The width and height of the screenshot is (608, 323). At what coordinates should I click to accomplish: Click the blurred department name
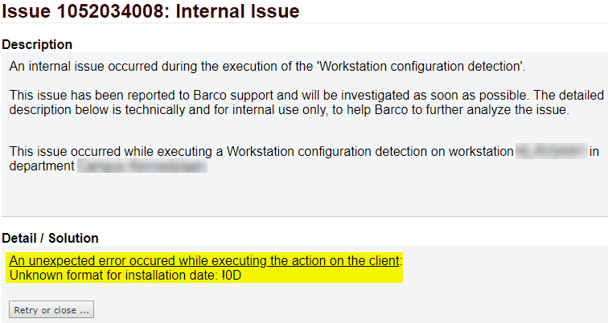(142, 166)
